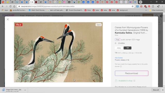Screen dimensions: 165x93
Task: Close the active rawpixel tab
Action: tap(32, 2)
